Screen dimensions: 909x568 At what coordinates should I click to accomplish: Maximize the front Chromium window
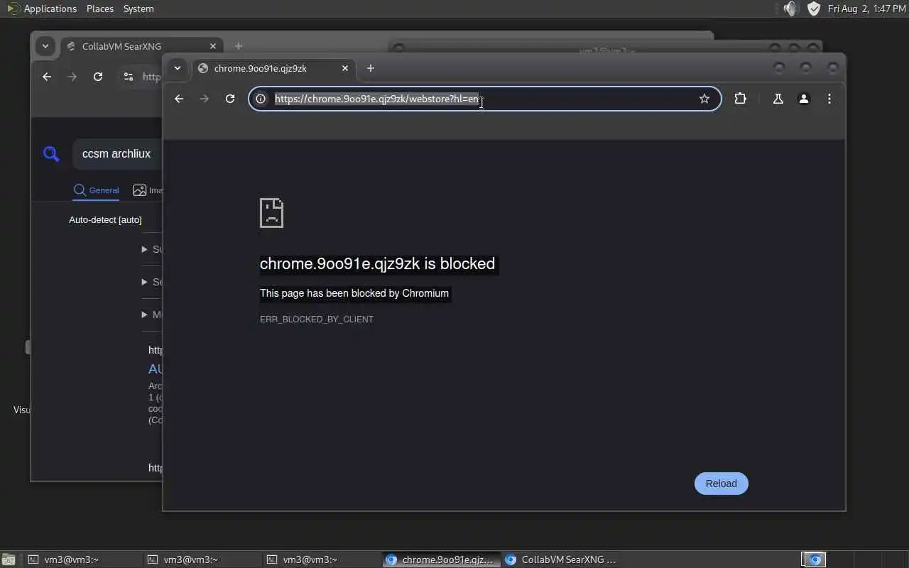tap(805, 68)
